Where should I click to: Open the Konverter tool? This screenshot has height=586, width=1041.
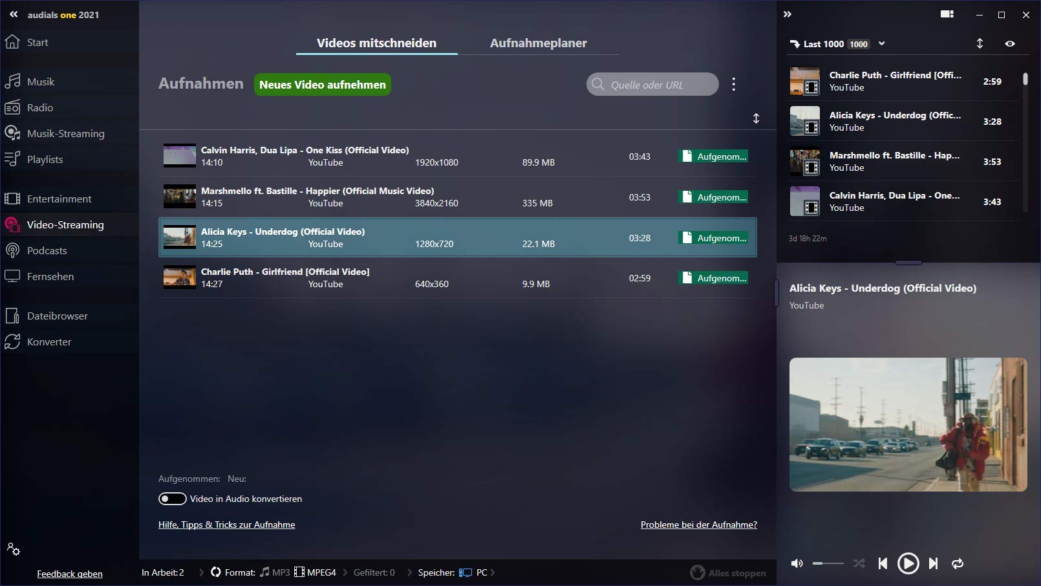[x=48, y=342]
